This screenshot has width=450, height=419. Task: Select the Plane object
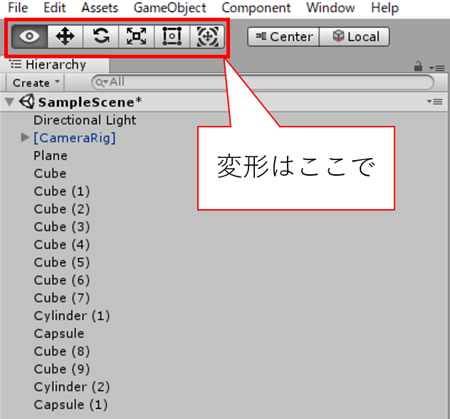(x=51, y=156)
